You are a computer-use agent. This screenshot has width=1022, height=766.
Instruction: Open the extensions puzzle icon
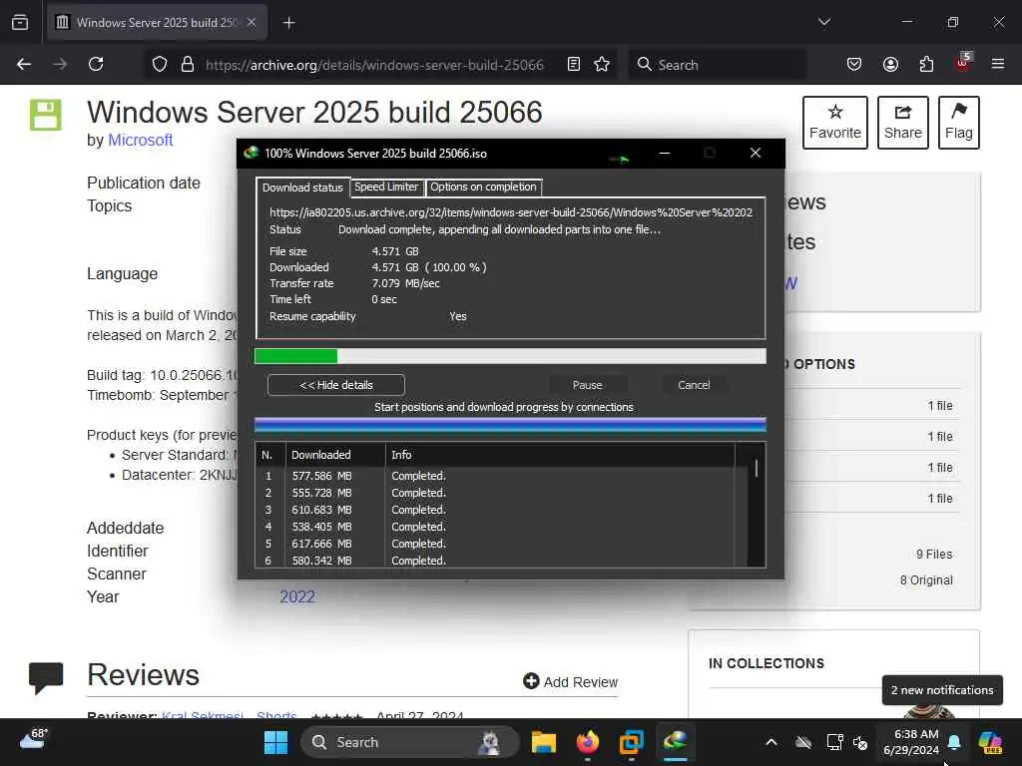(926, 64)
